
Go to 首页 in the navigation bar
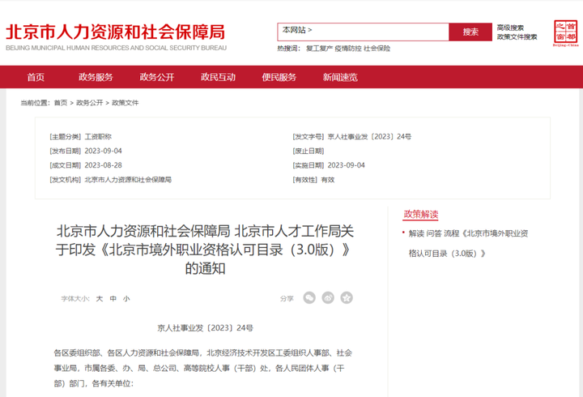(36, 77)
